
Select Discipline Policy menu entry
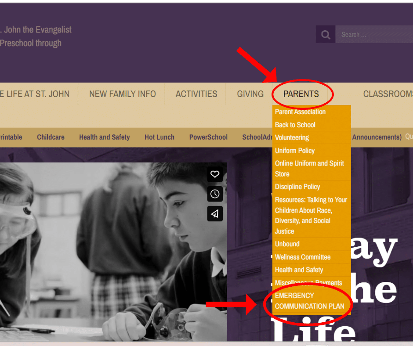pyautogui.click(x=312, y=187)
